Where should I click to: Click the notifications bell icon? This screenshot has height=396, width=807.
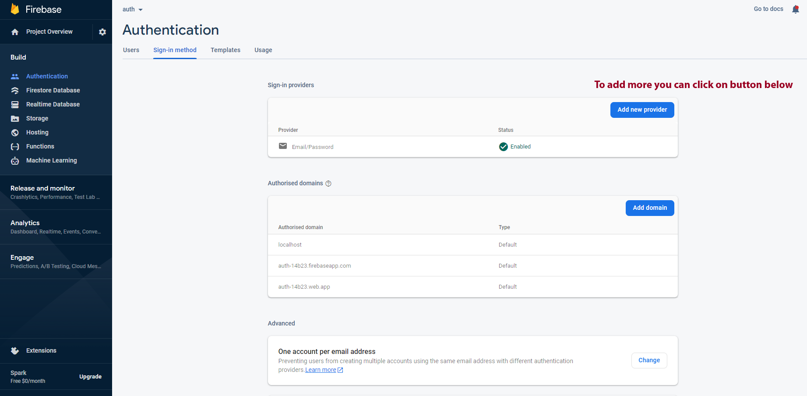(795, 9)
